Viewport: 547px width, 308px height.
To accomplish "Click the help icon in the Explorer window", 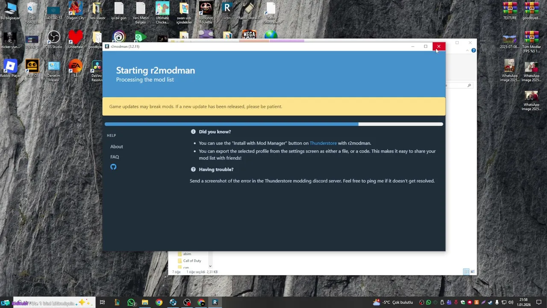I will [473, 50].
